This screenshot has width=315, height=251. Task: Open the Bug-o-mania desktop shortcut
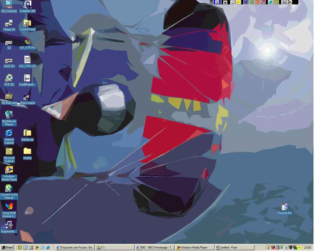[27, 97]
